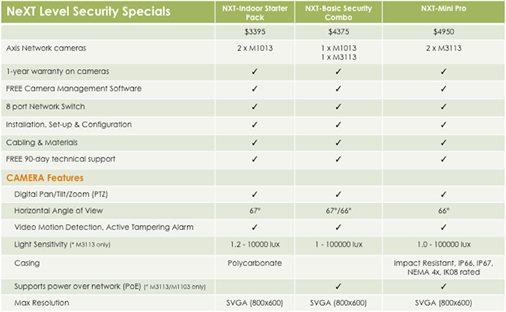Click the Polycarbonate casing cell
Screen dimensions: 506x312
tap(255, 263)
